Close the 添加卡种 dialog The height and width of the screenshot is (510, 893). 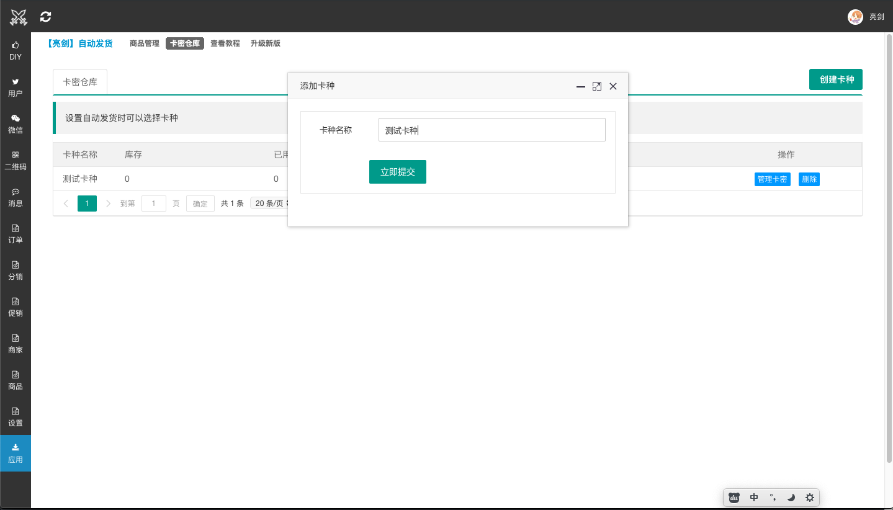pyautogui.click(x=613, y=86)
